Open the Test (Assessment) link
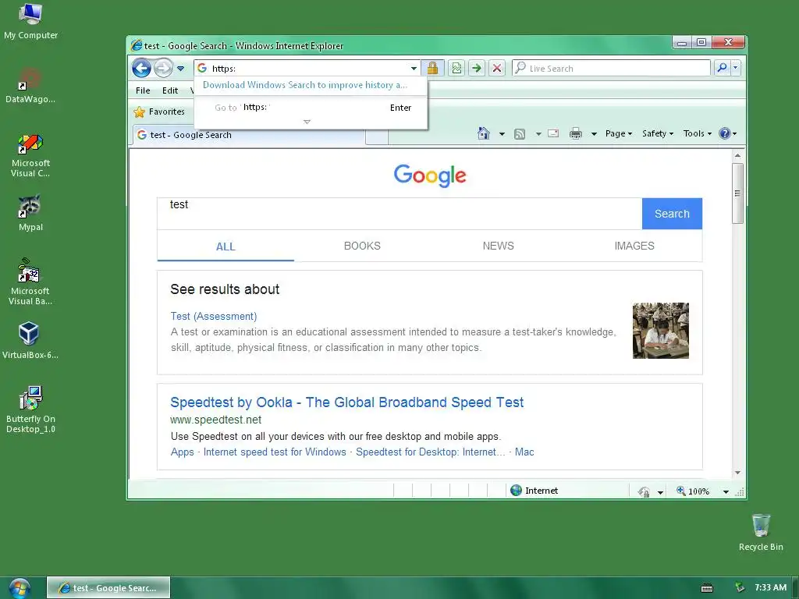Image resolution: width=799 pixels, height=599 pixels. pos(214,317)
